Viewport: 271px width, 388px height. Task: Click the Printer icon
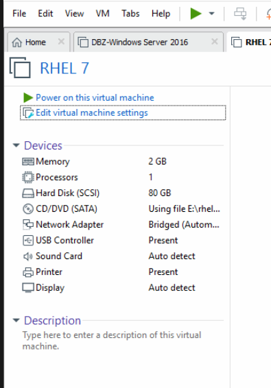click(x=28, y=272)
